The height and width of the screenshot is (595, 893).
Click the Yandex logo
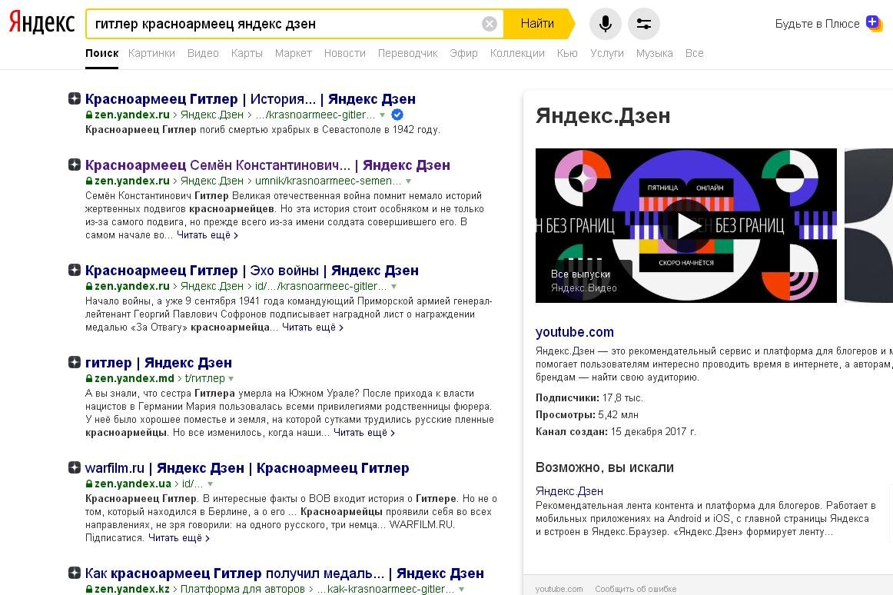tap(41, 23)
